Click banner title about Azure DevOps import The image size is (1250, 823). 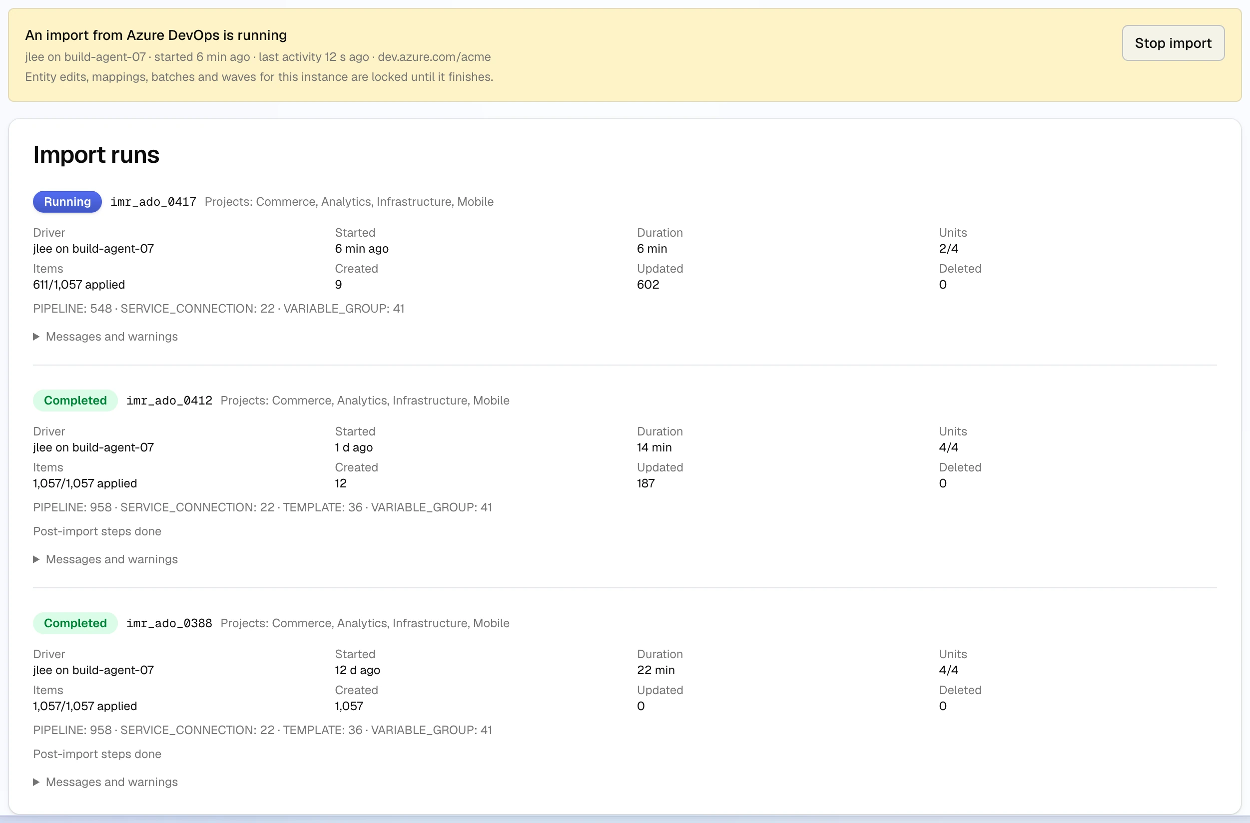click(156, 35)
